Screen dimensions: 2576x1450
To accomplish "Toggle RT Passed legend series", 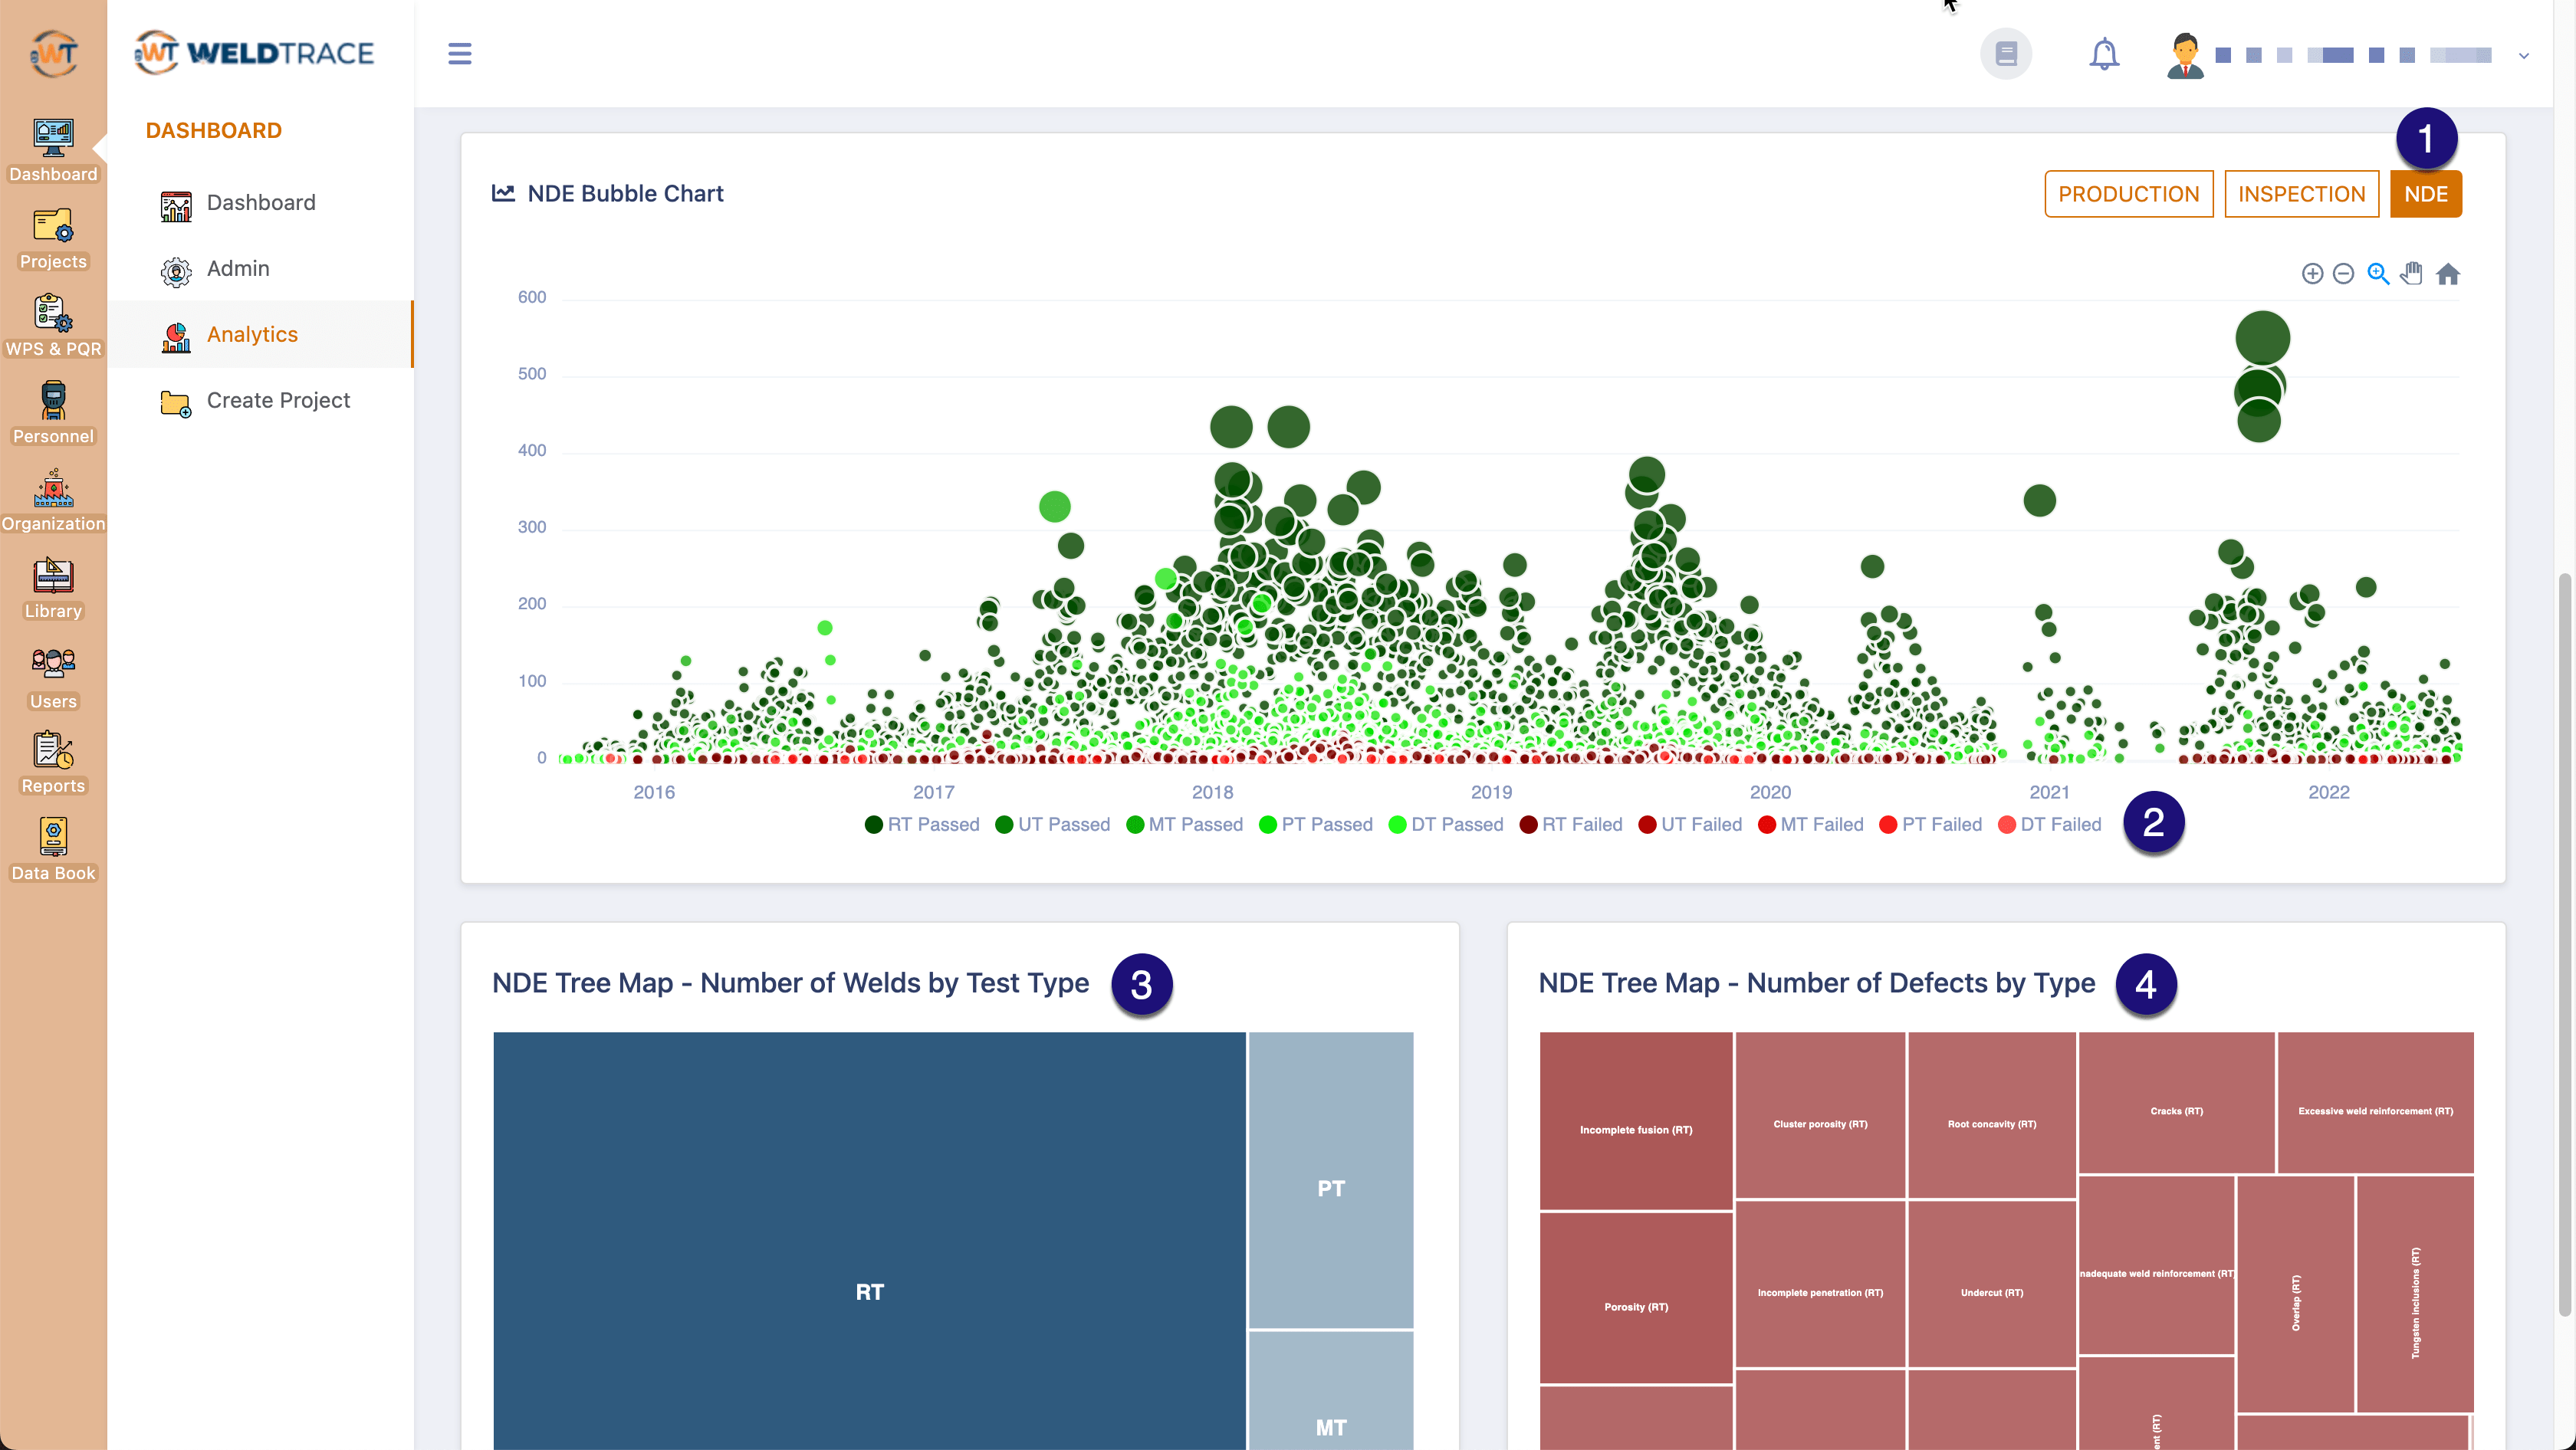I will (921, 825).
